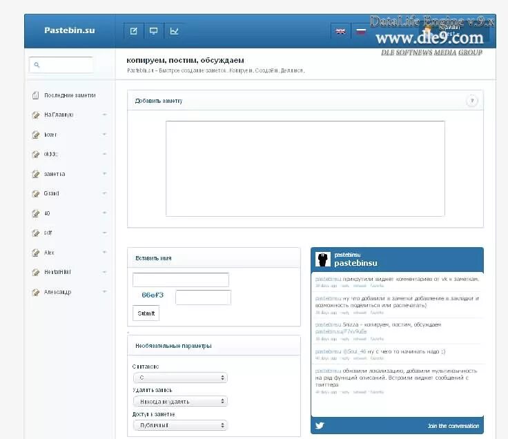Switch language with the UK flag icon
Viewport: 508px width, 439px height.
340,32
